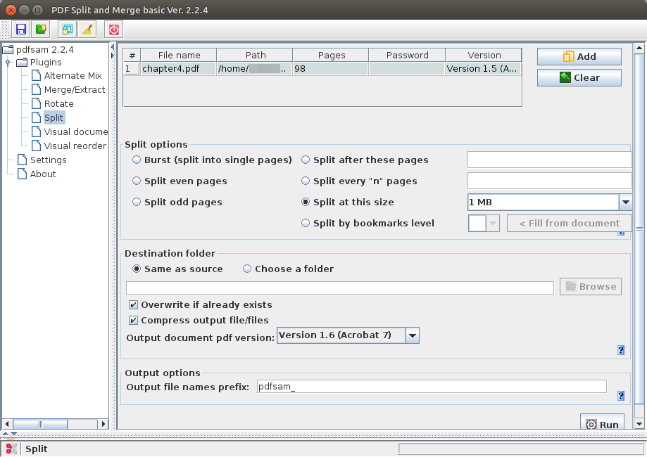Click the File name column header

tap(179, 56)
